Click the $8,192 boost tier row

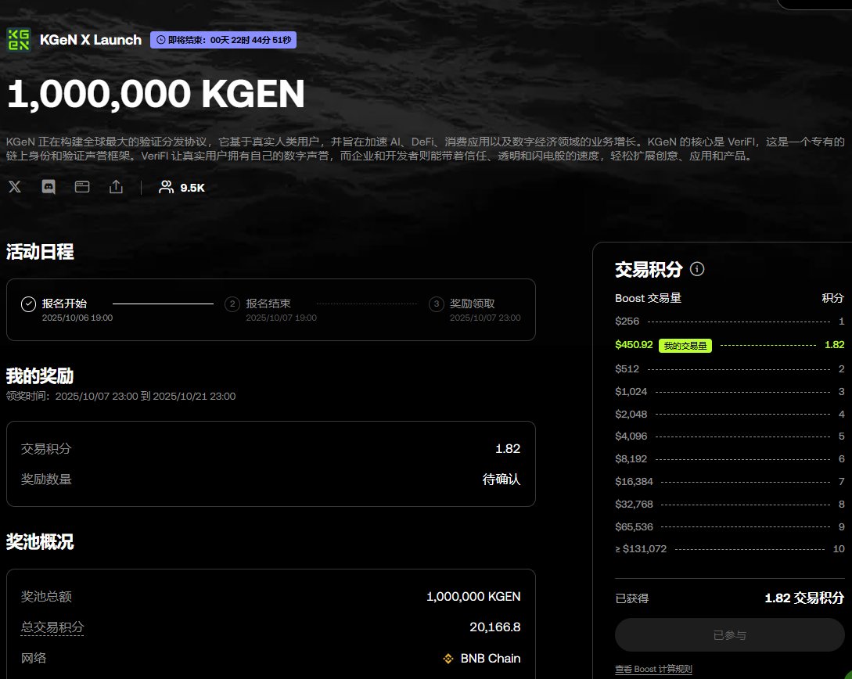[x=729, y=459]
